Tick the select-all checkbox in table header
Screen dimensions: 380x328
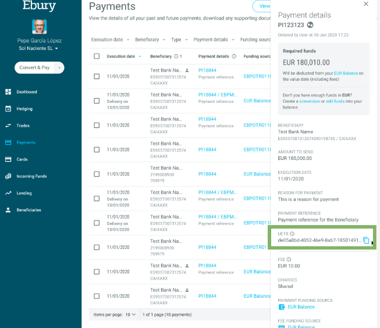click(97, 56)
